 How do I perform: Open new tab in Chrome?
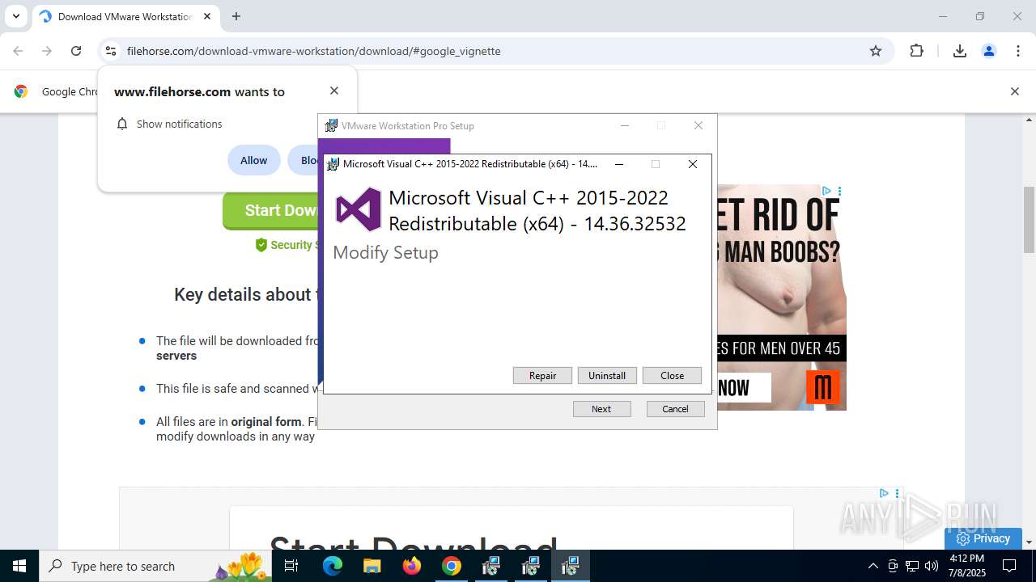[236, 16]
